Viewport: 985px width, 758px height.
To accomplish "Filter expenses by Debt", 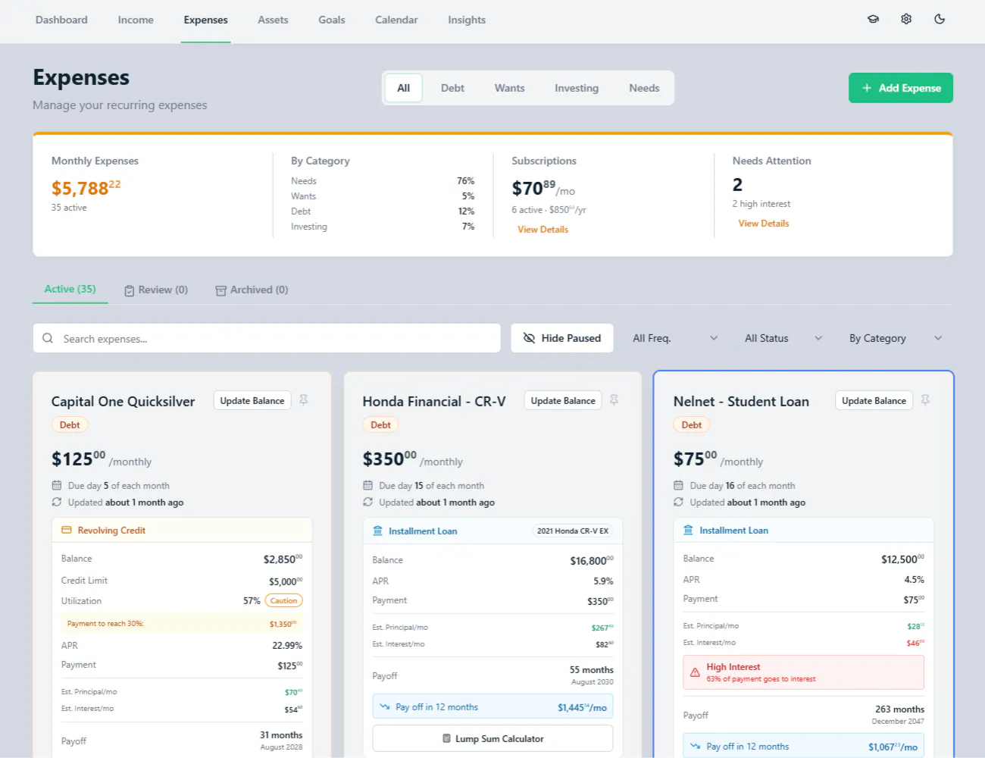I will click(x=452, y=88).
